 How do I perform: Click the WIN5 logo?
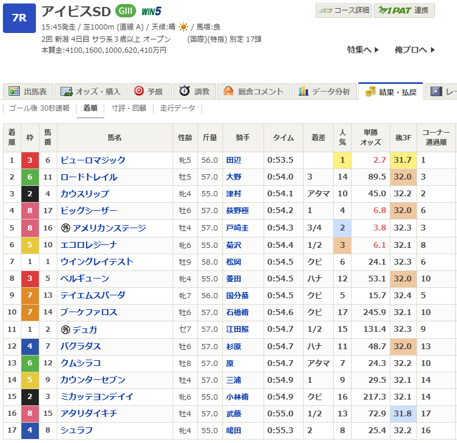click(x=151, y=12)
